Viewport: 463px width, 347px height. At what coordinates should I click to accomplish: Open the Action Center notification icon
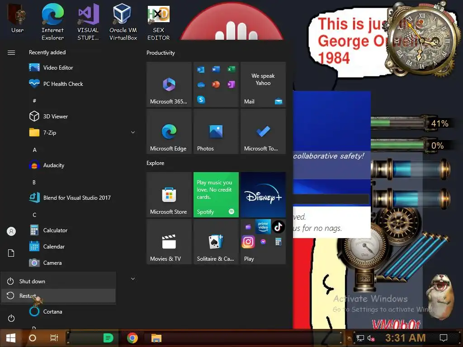tap(444, 338)
